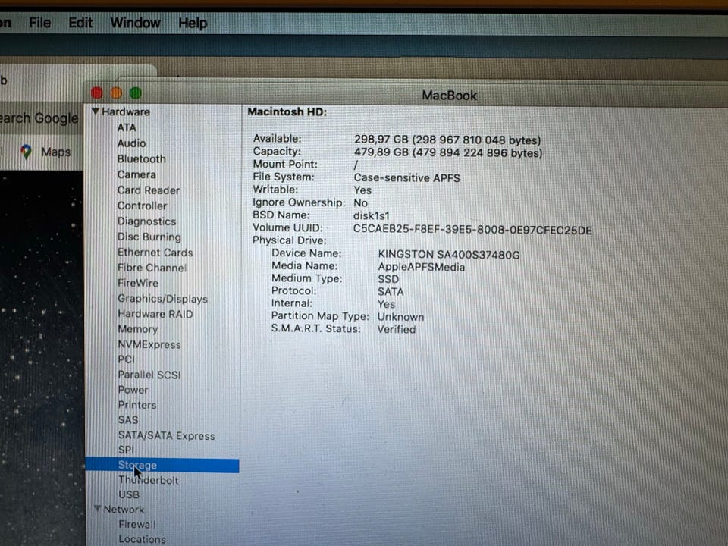Open the File menu

point(40,22)
